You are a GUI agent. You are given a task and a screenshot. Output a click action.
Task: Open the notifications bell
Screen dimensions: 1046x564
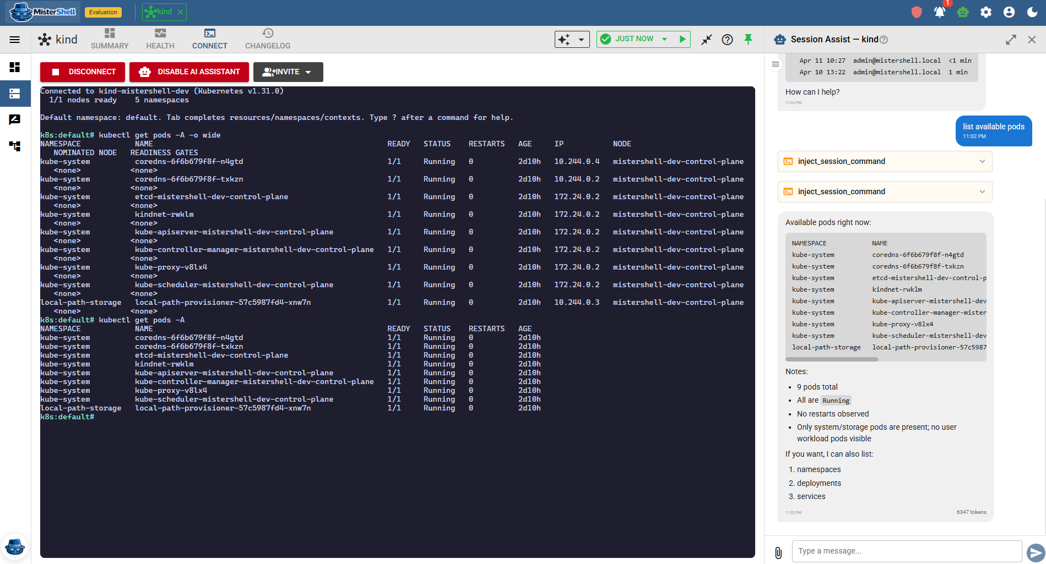940,12
